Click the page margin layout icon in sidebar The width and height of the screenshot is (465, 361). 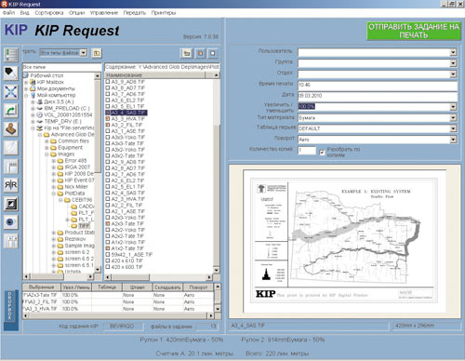pos(11,167)
